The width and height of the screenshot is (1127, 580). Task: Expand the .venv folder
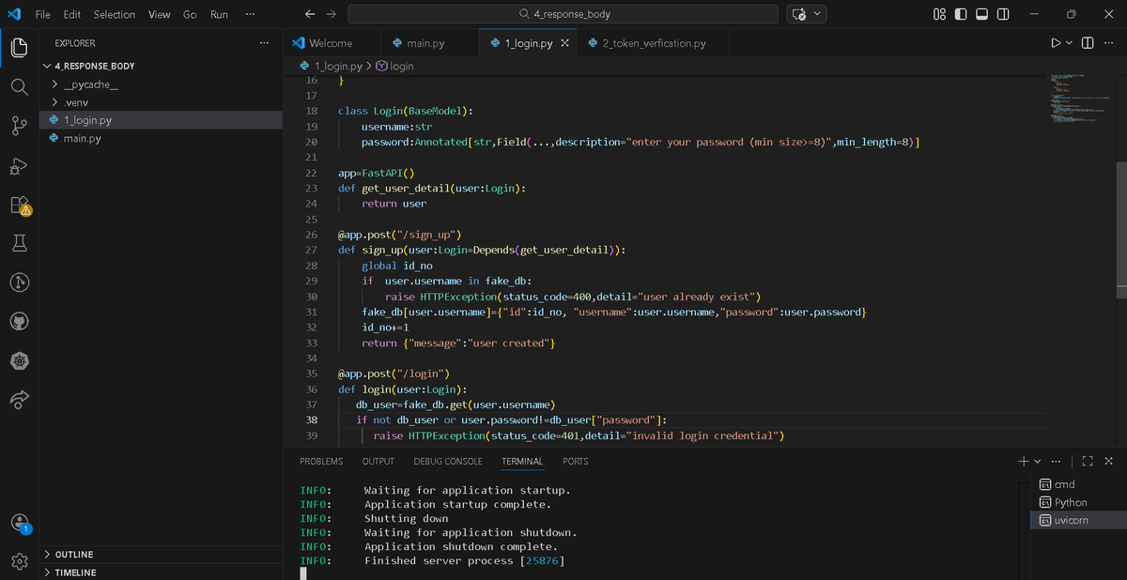162,102
